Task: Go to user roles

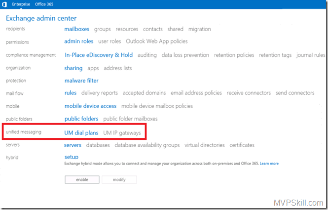Action: pos(109,41)
